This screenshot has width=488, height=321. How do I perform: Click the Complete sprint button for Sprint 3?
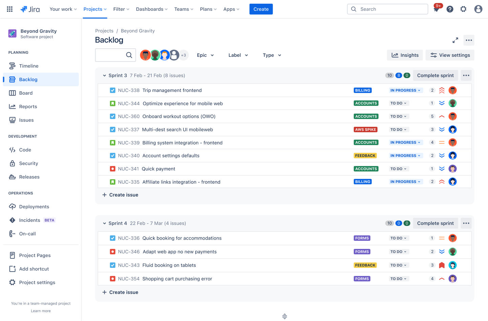click(x=436, y=75)
